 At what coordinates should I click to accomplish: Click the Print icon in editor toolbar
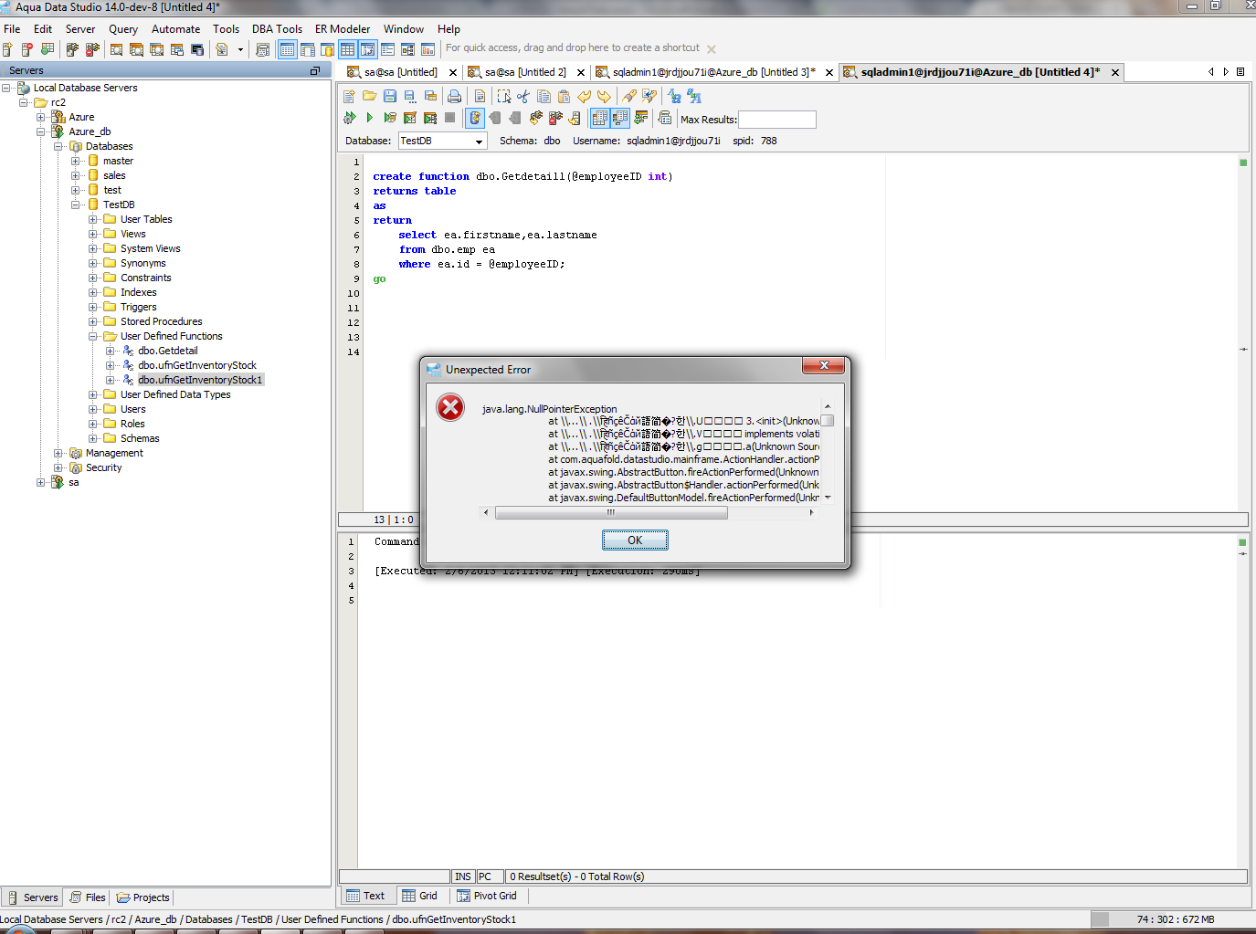pyautogui.click(x=454, y=96)
